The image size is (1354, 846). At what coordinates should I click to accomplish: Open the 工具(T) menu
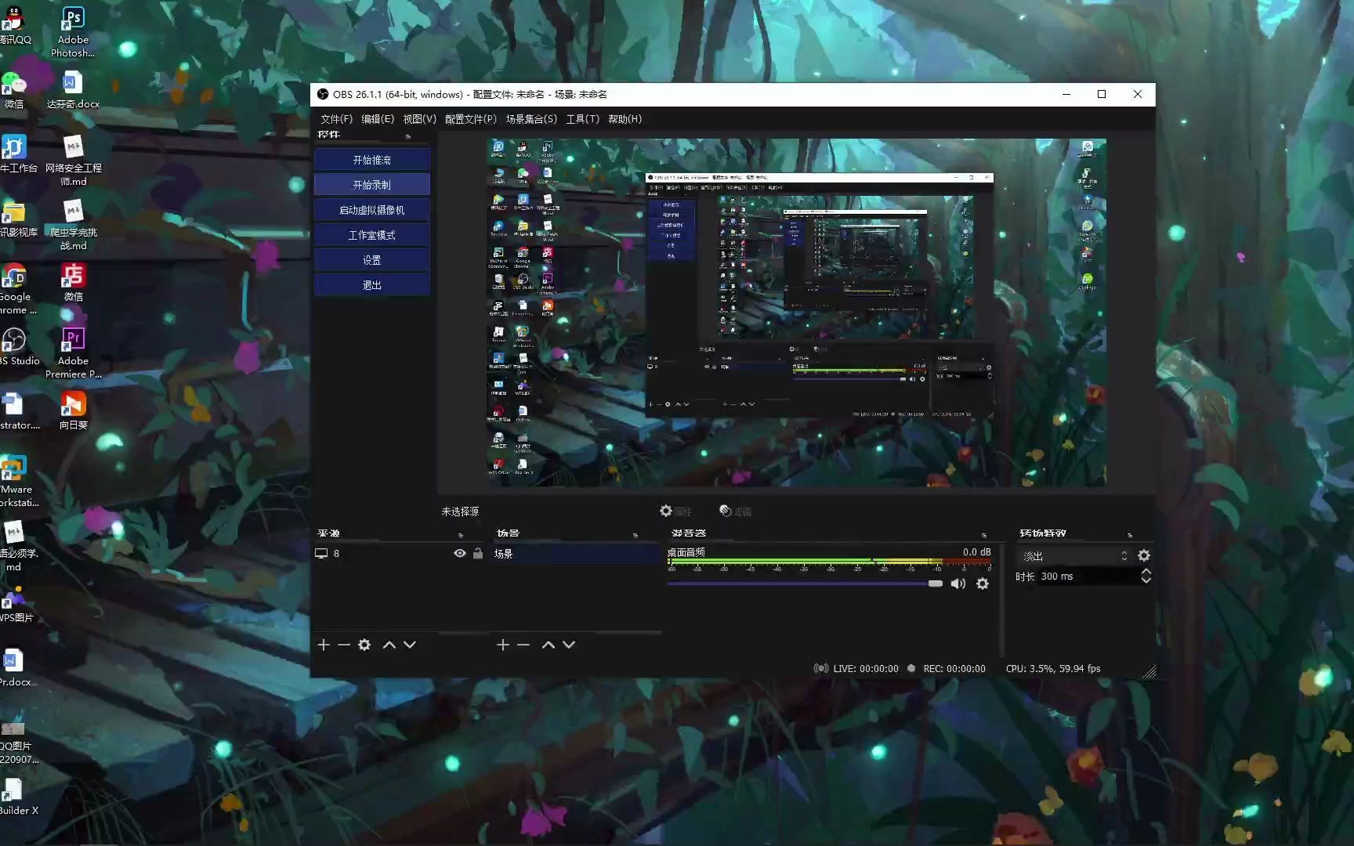582,119
